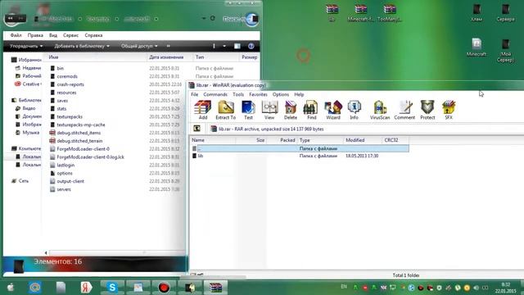Select the lib folder in WinRAR list
The height and width of the screenshot is (295, 524).
click(x=200, y=156)
